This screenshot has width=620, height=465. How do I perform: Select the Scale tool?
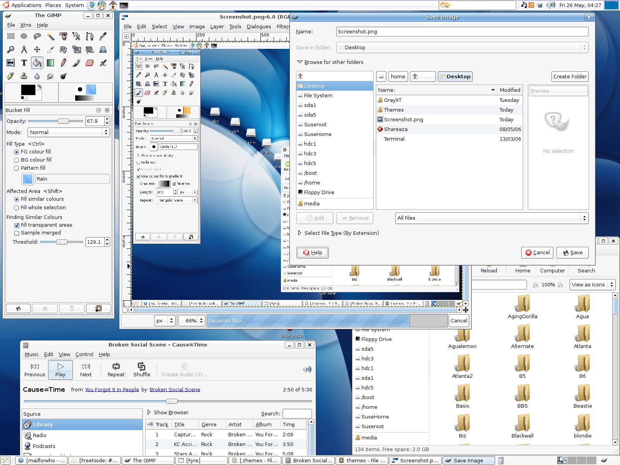(x=77, y=50)
